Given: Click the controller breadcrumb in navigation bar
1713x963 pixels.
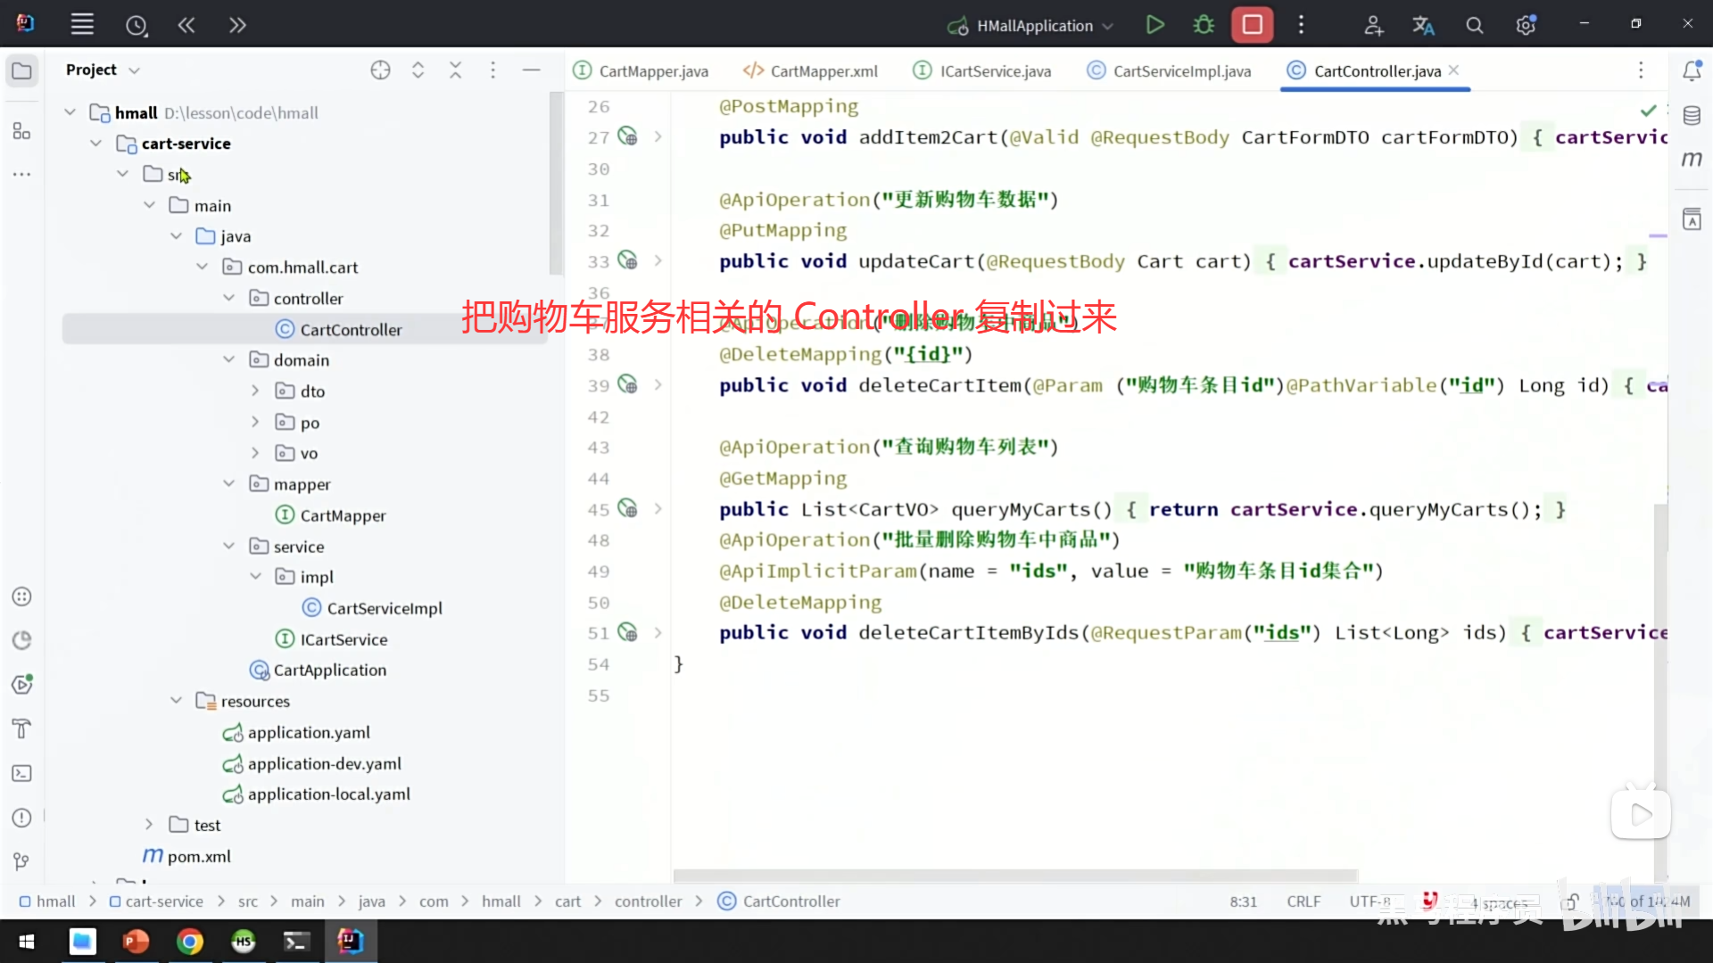Looking at the screenshot, I should coord(648,901).
